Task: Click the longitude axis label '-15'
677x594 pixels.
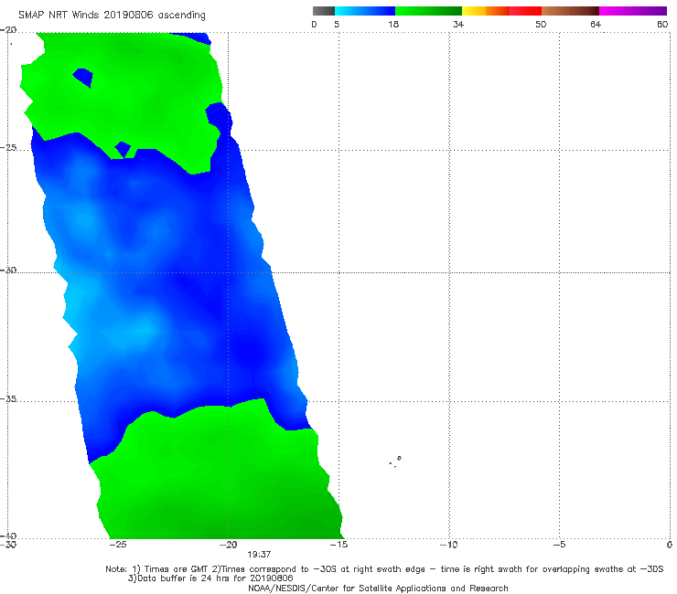Action: tap(338, 545)
